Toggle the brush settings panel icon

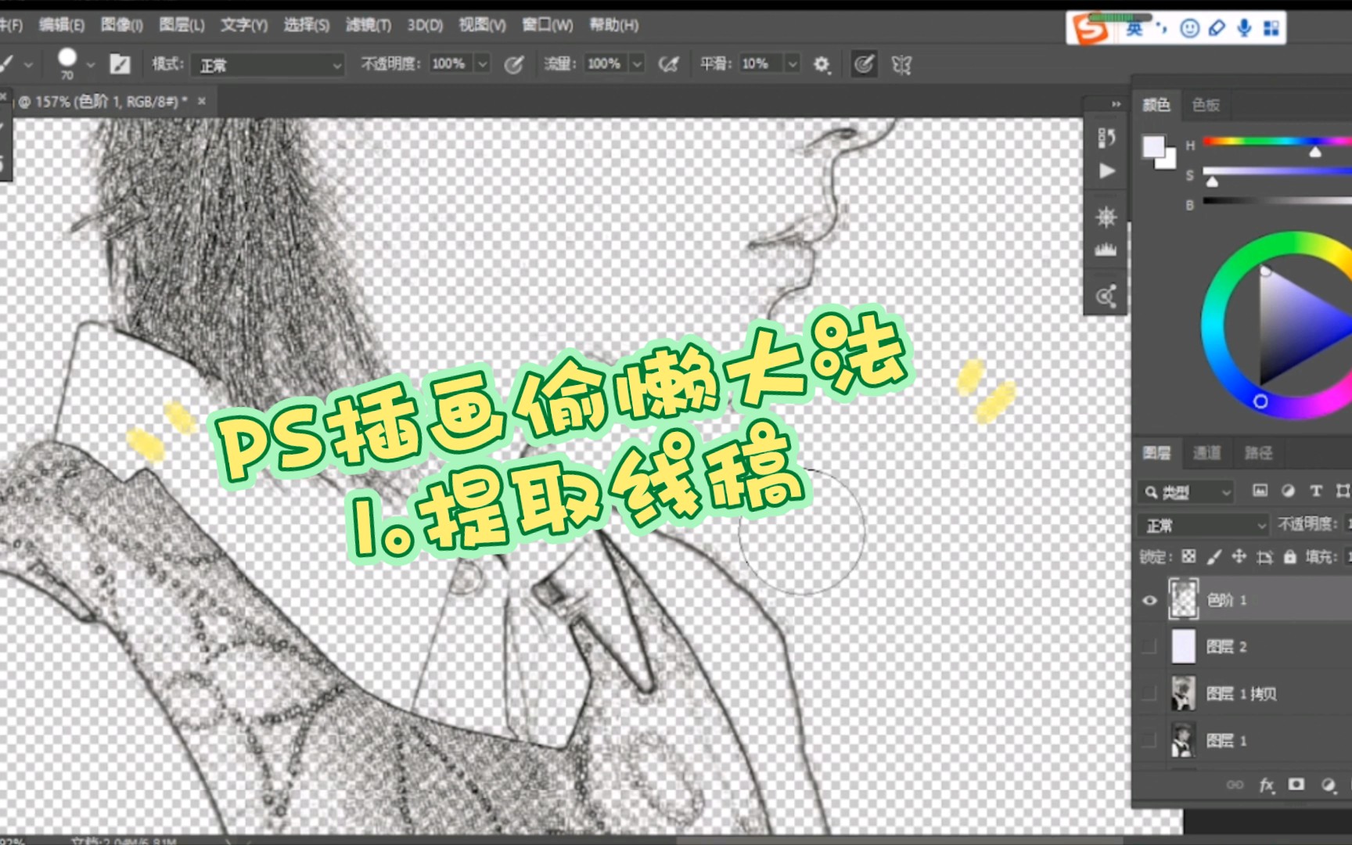pyautogui.click(x=120, y=64)
